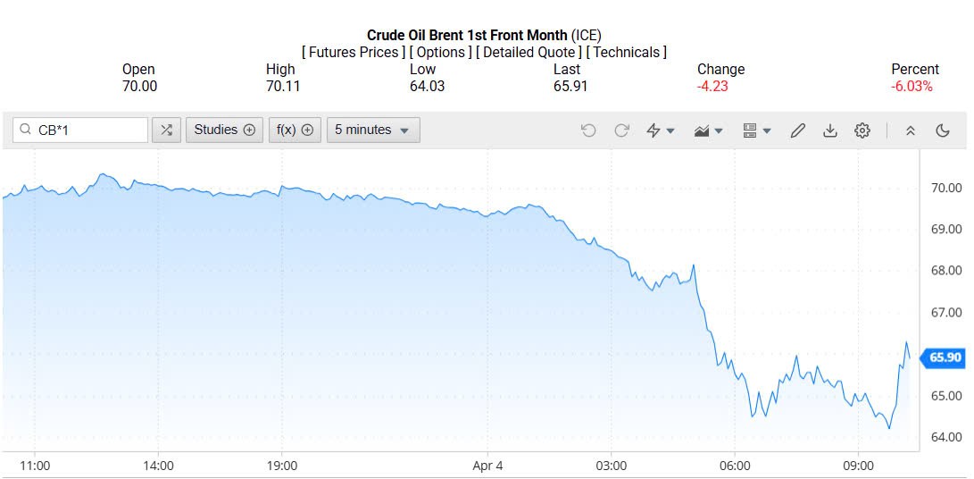Open the Studies menu

pyautogui.click(x=224, y=130)
